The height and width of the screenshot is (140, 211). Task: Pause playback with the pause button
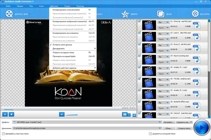pos(5,114)
